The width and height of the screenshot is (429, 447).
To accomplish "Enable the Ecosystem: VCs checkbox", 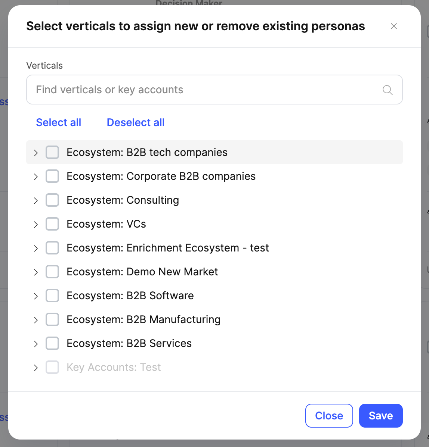I will click(52, 224).
